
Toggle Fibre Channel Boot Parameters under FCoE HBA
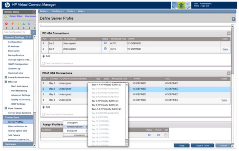coord(43,114)
